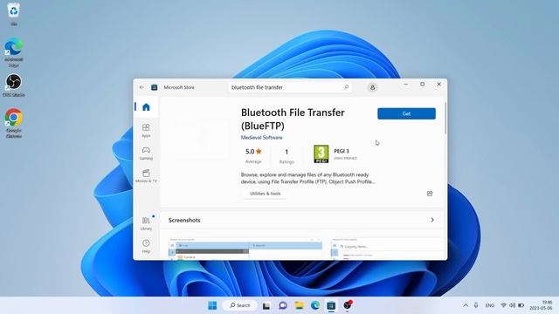Open Home in Store sidebar
Viewport: 559px width, 314px height.
click(146, 106)
